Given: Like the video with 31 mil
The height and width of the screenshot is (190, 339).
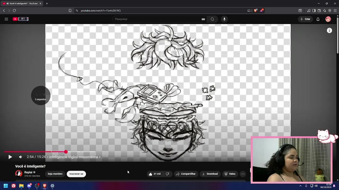Looking at the screenshot, I should click(155, 174).
